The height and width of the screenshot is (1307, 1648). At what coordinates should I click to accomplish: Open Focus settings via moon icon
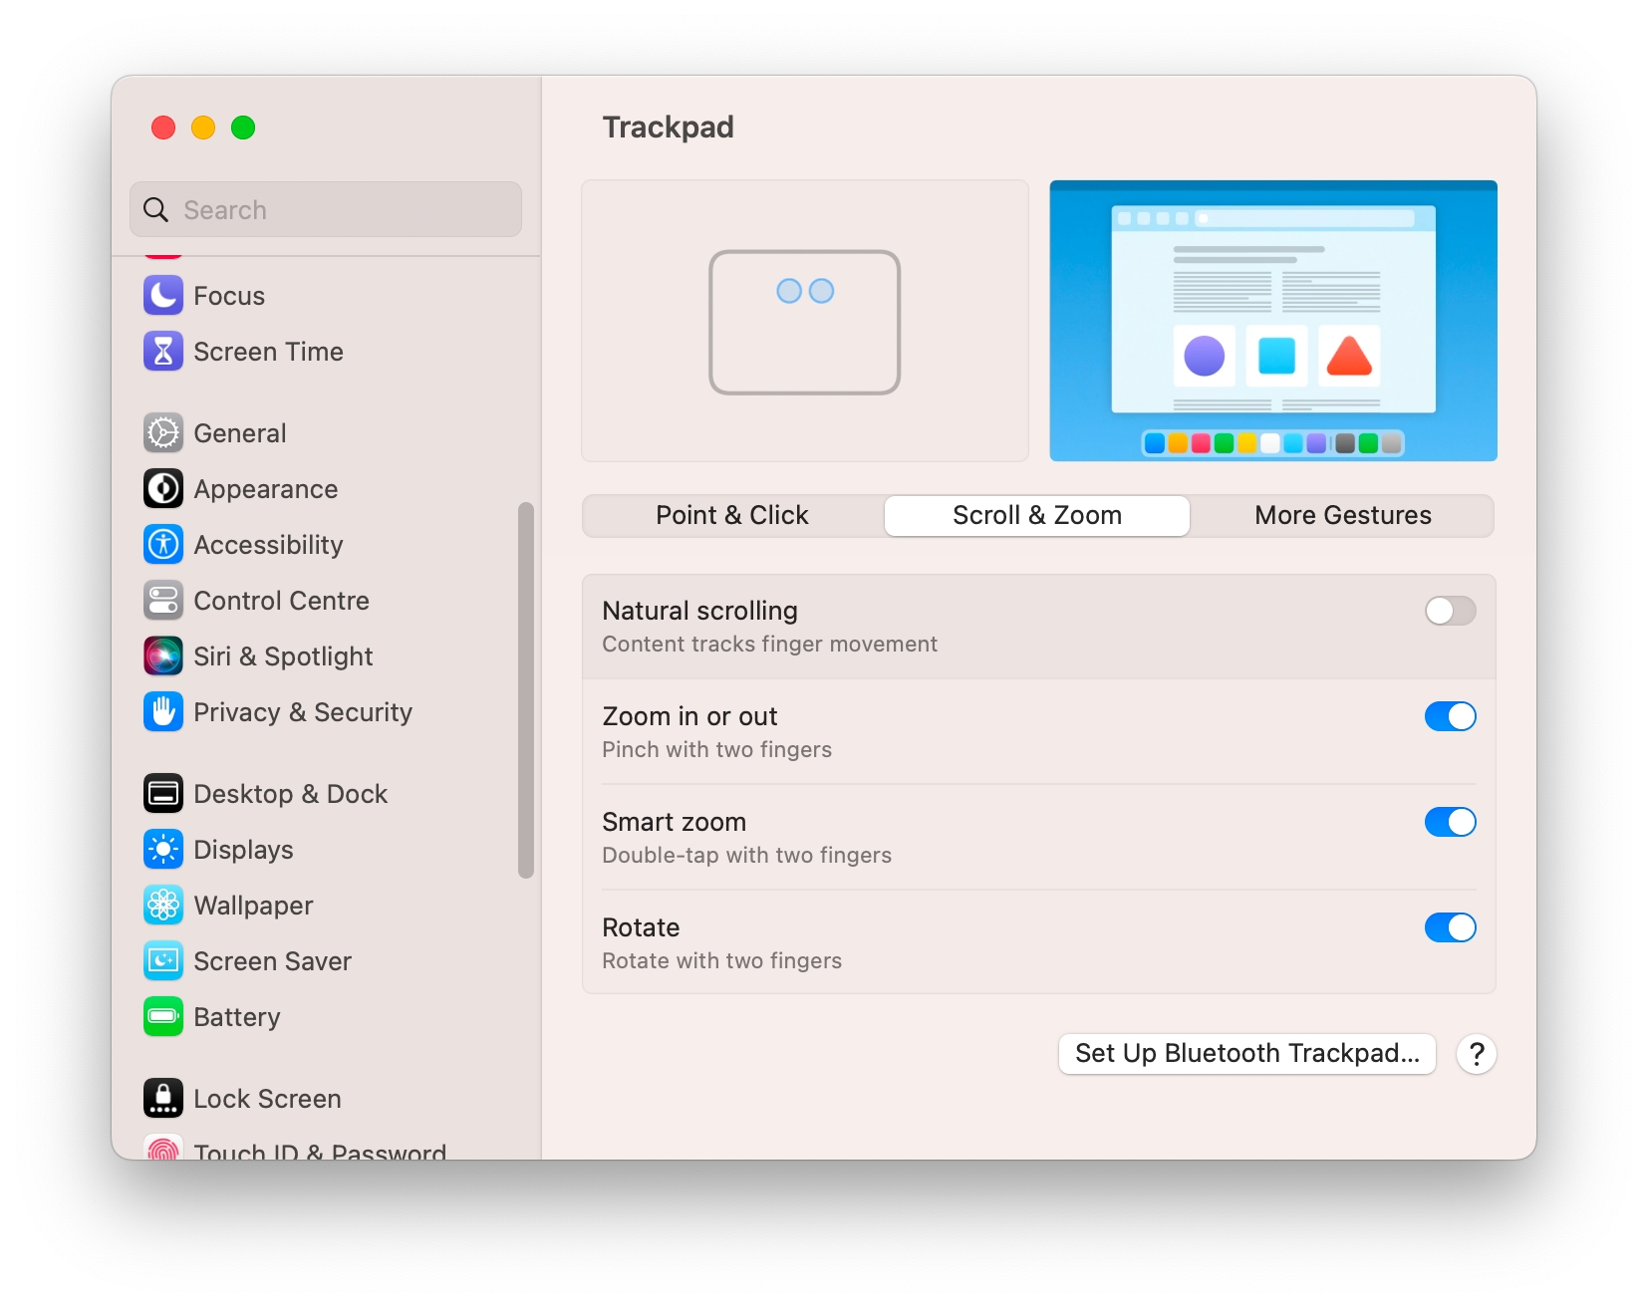click(x=163, y=296)
